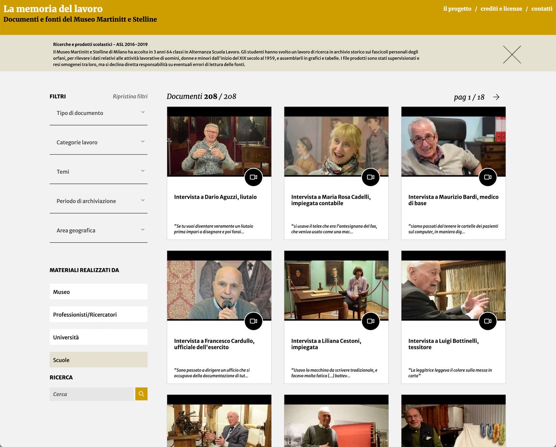Open Intervista a Dario Aguzzi, liutaio
556x447 pixels.
coord(215,197)
